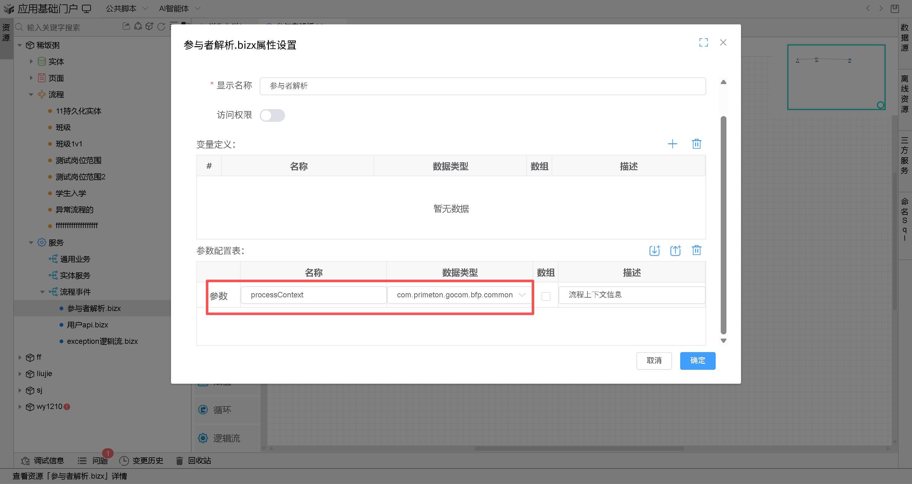
Task: Expand the wy1210 project node
Action: 20,407
